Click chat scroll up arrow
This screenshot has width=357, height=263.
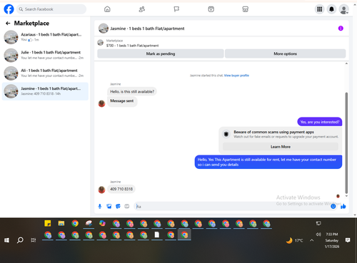[x=346, y=63]
